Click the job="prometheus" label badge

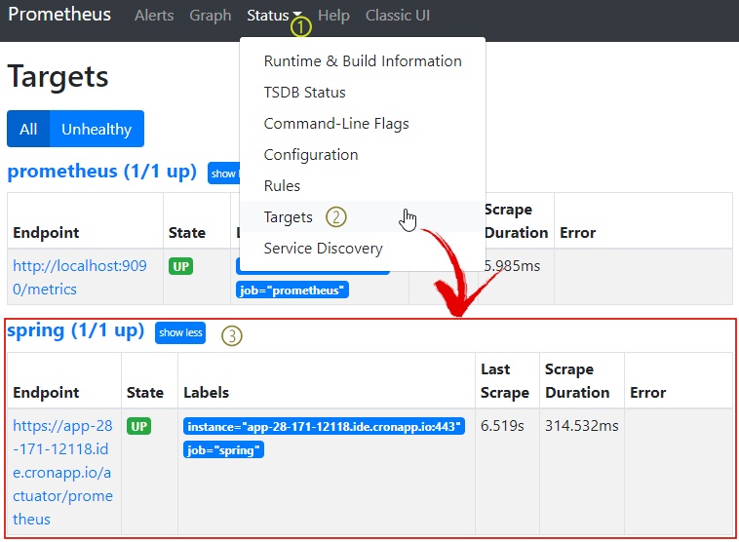tap(292, 290)
